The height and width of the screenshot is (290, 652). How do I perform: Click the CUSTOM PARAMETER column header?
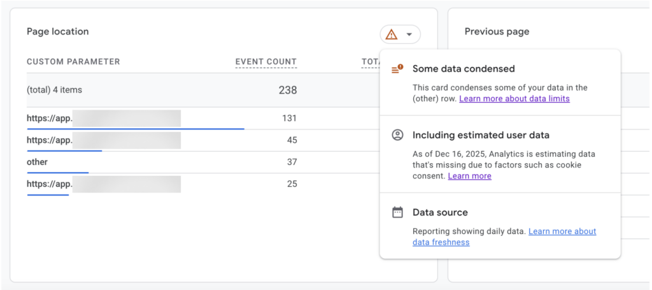coord(73,62)
